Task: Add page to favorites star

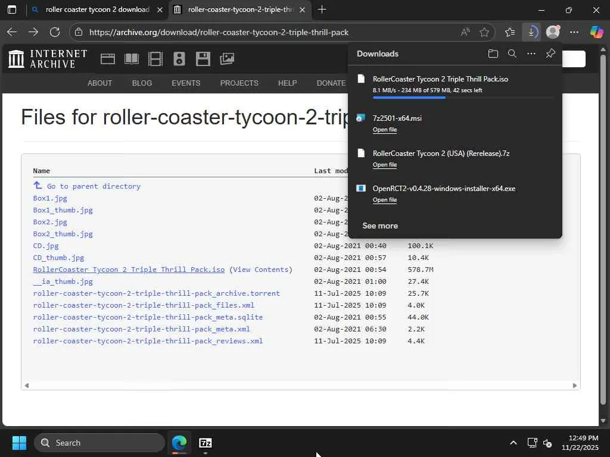Action: tap(484, 32)
